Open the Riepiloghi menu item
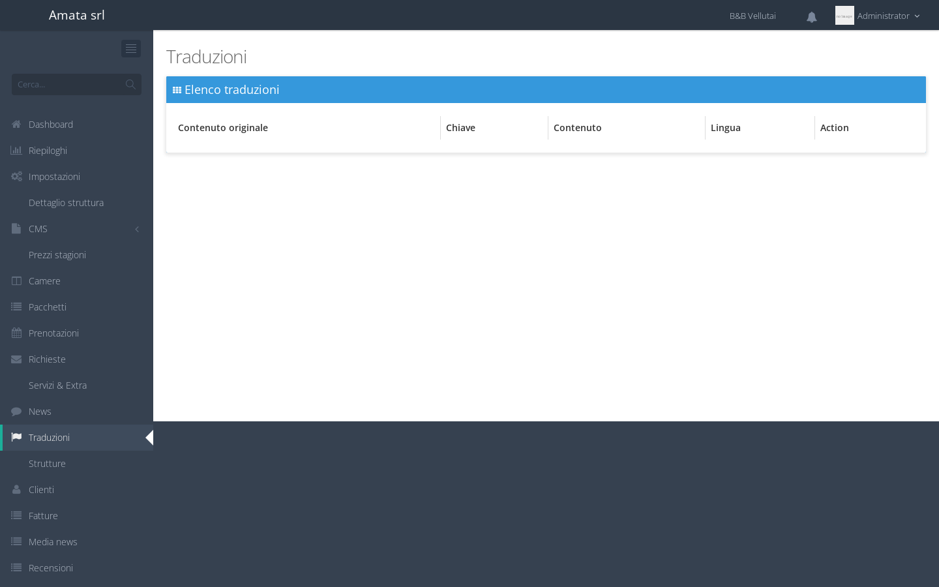Screen dimensions: 939x587 [x=76, y=151]
